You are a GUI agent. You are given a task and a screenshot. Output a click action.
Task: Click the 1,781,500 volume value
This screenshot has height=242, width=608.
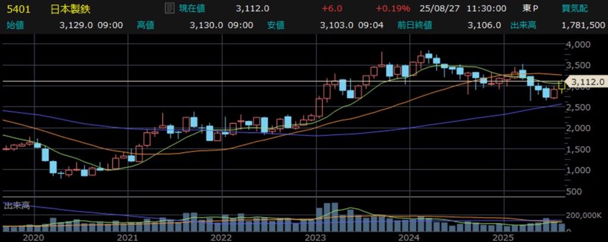point(582,25)
